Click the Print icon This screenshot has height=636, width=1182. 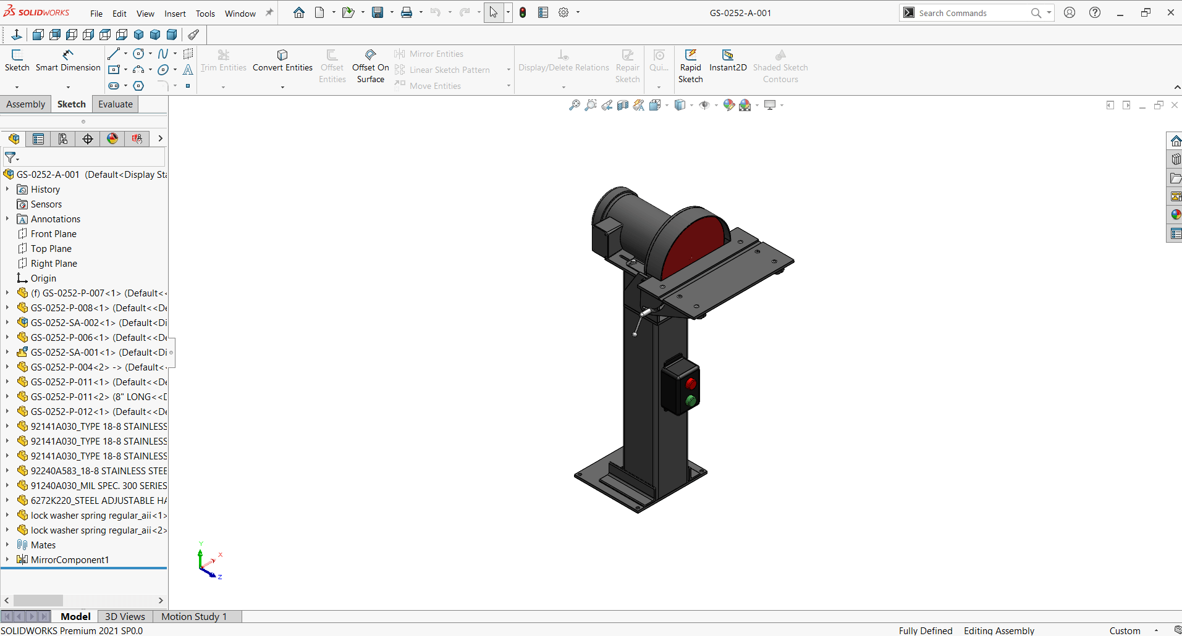(x=407, y=12)
